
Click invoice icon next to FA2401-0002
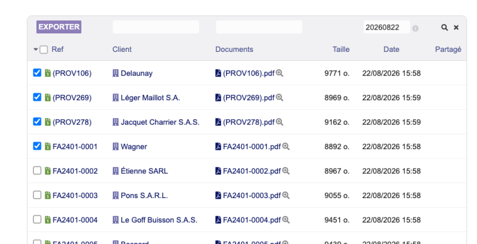[48, 171]
